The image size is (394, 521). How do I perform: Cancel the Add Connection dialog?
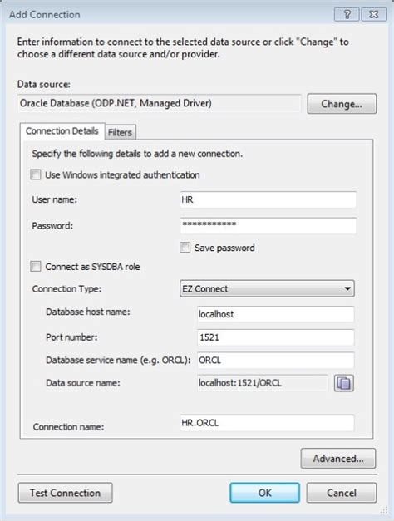342,493
